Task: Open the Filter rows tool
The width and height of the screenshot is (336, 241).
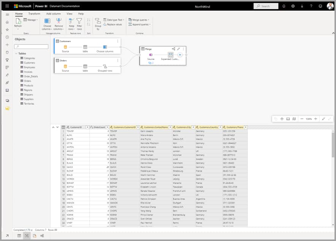Action: (79, 24)
